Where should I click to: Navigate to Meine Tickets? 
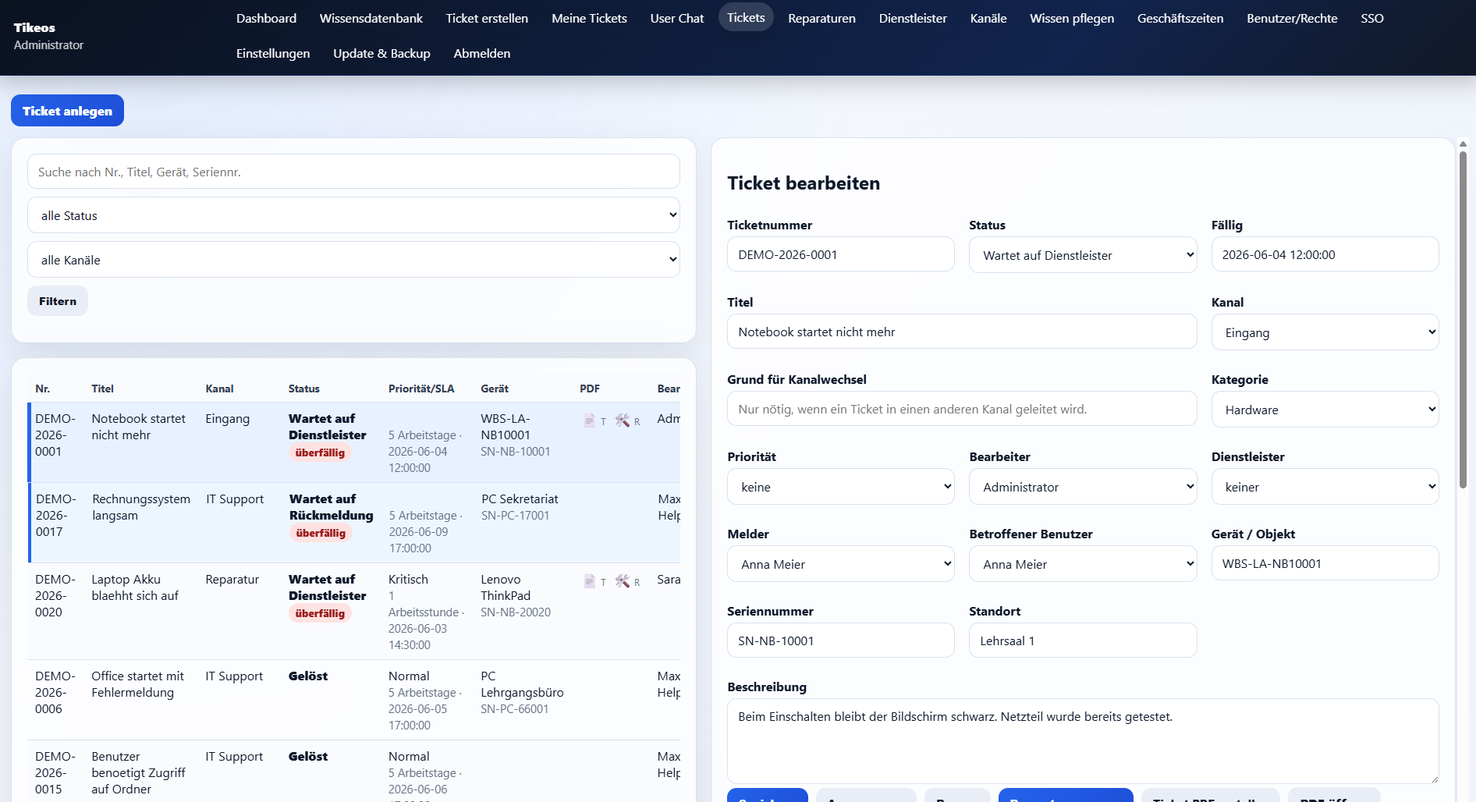pyautogui.click(x=589, y=18)
